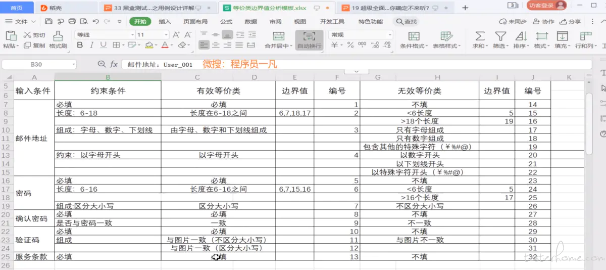Open the font name dropdown (等线)

[133, 35]
